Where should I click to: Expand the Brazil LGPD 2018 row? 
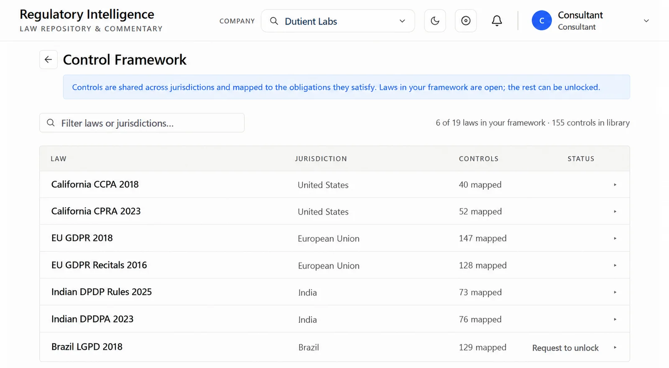(615, 348)
